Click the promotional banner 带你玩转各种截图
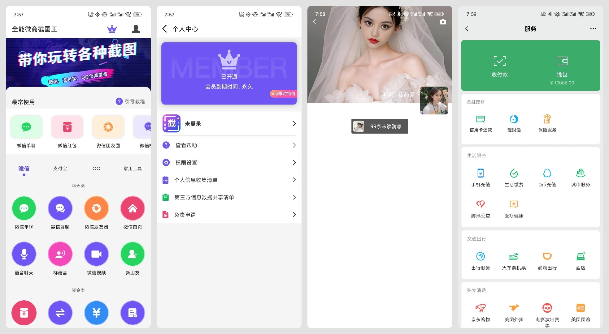The image size is (609, 334). [78, 62]
